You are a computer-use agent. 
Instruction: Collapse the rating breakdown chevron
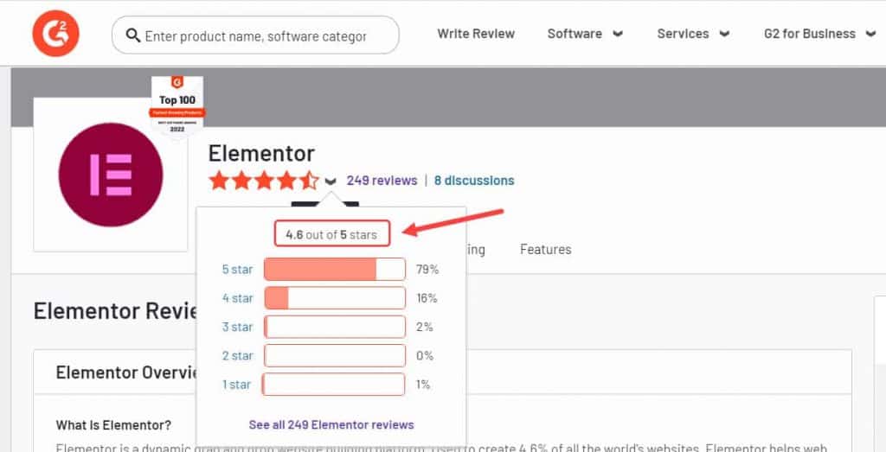click(331, 181)
